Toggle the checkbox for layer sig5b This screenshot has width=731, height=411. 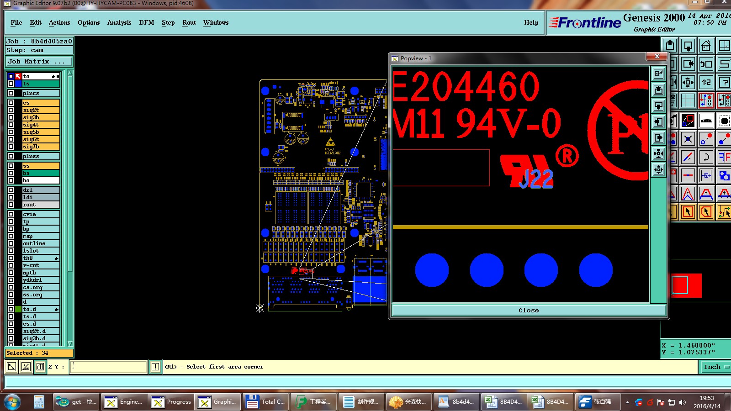tap(11, 132)
